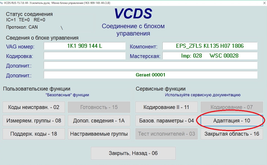Open Измеряем. группы - 08

(x=34, y=121)
